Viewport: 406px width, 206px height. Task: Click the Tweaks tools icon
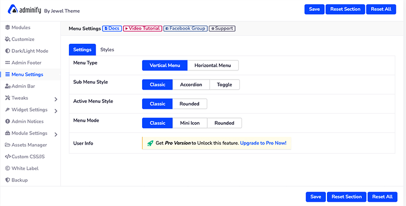(x=7, y=98)
